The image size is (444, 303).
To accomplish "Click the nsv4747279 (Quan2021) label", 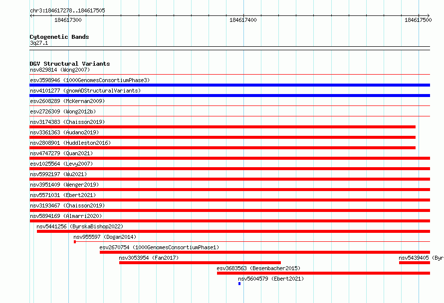I will 61,153.
